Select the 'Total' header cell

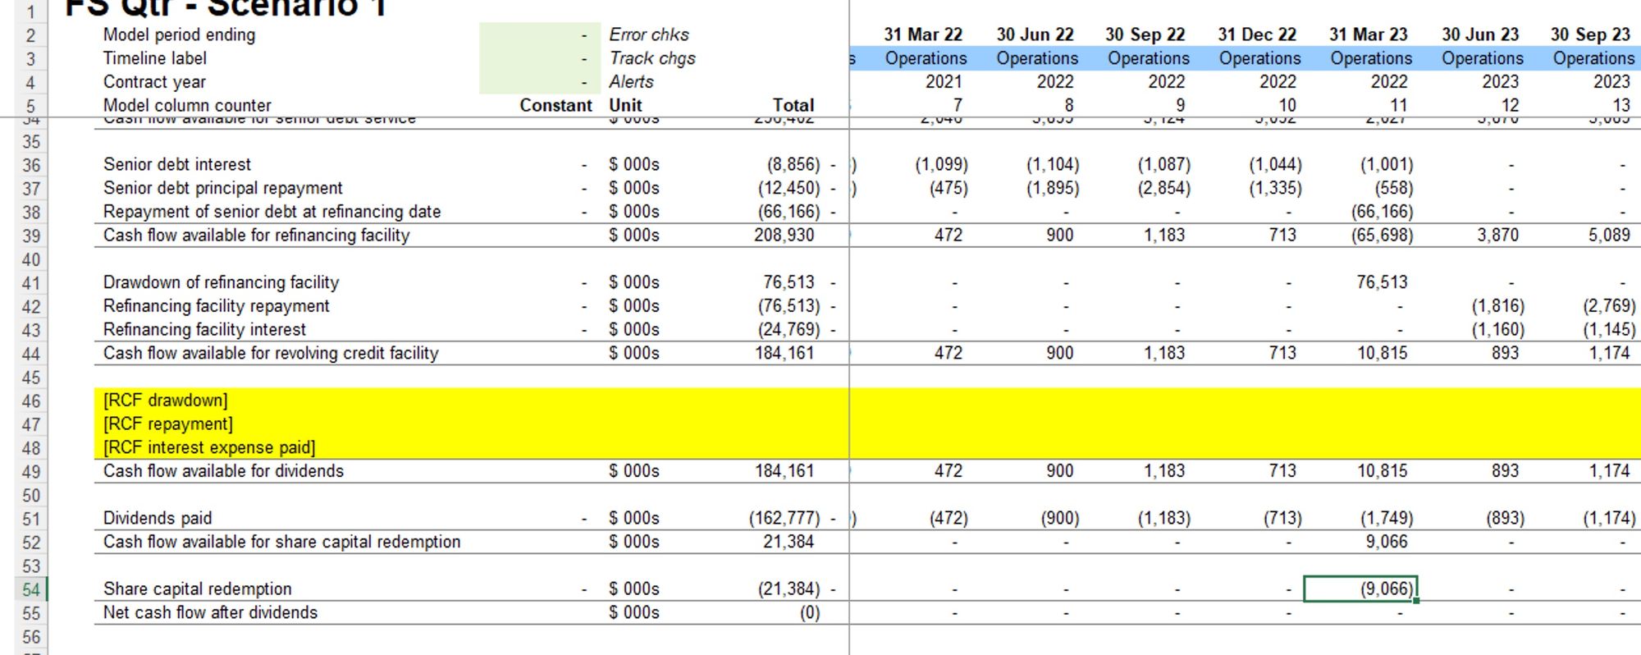click(793, 105)
